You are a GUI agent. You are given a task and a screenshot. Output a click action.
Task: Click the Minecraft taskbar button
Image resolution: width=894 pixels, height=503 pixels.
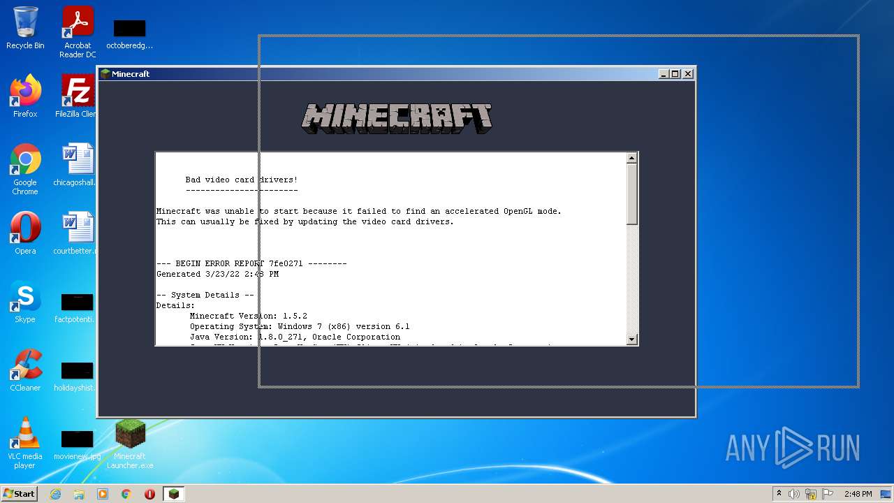tap(173, 494)
